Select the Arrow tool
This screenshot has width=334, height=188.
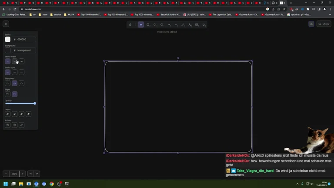pyautogui.click(x=169, y=25)
